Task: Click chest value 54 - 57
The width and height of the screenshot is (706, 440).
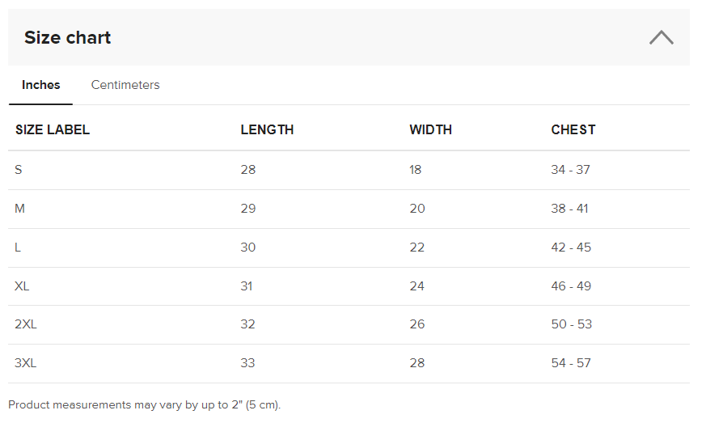Action: [571, 363]
